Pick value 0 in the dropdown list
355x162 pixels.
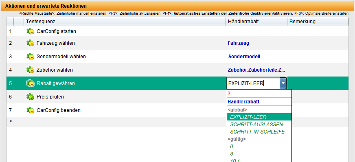click(x=259, y=147)
